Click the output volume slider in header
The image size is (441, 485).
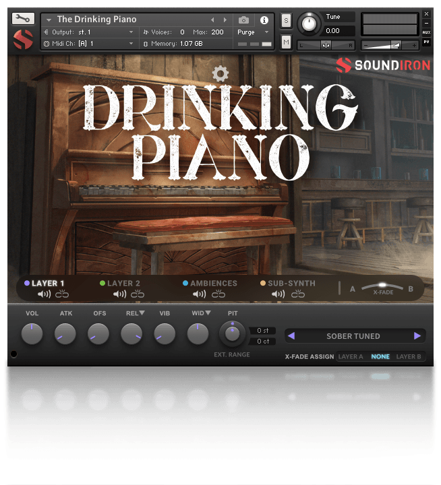(390, 45)
